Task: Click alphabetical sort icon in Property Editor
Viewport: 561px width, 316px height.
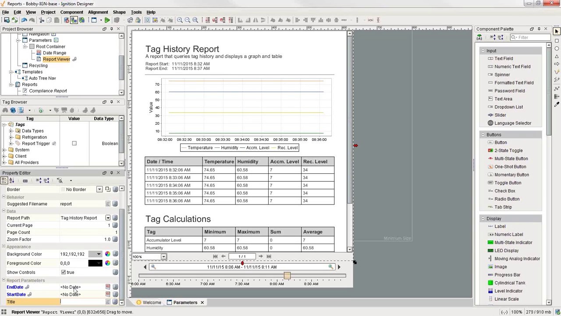Action: click(12, 181)
